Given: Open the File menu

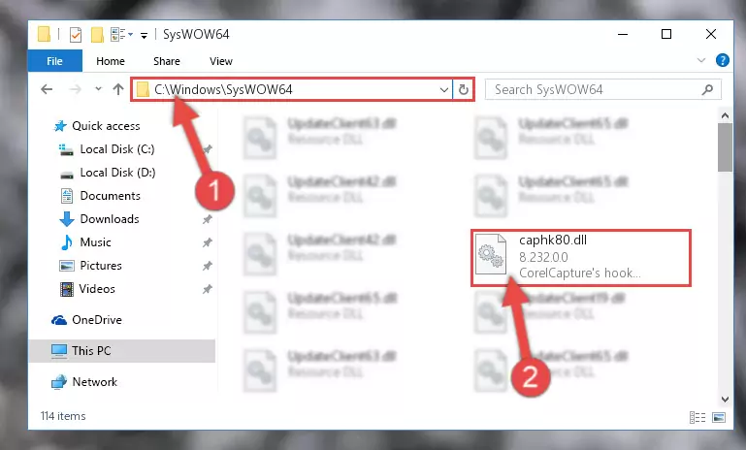Looking at the screenshot, I should tap(54, 61).
